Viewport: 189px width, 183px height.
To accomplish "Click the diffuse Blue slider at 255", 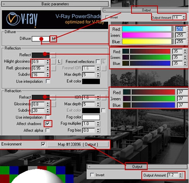I will point(147,42).
